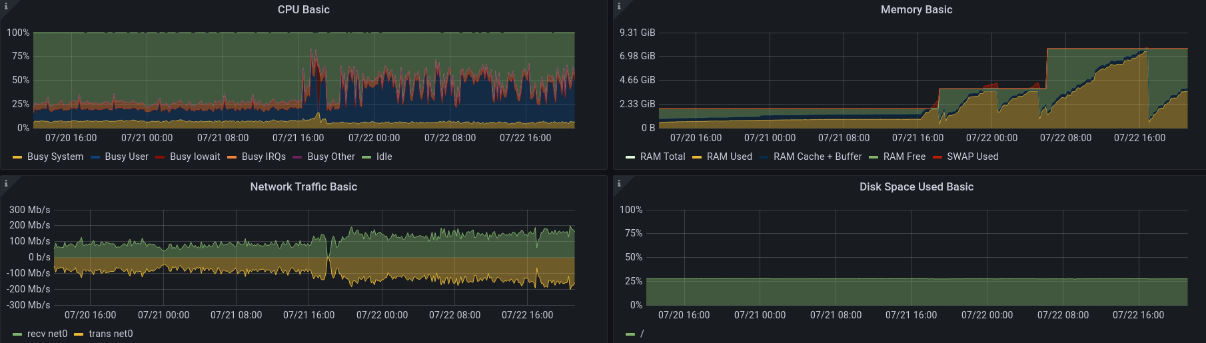Viewport: 1206px width, 343px height.
Task: Click the RAM Cache + Buffer legend label
Action: [818, 157]
